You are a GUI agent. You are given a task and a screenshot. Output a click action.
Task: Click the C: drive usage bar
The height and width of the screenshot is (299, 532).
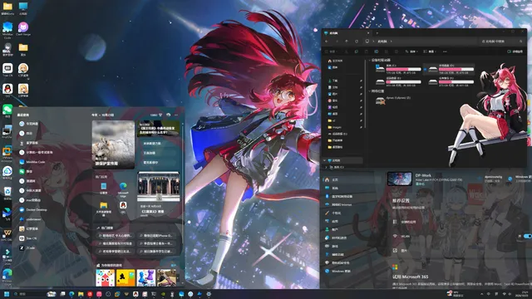(403, 69)
